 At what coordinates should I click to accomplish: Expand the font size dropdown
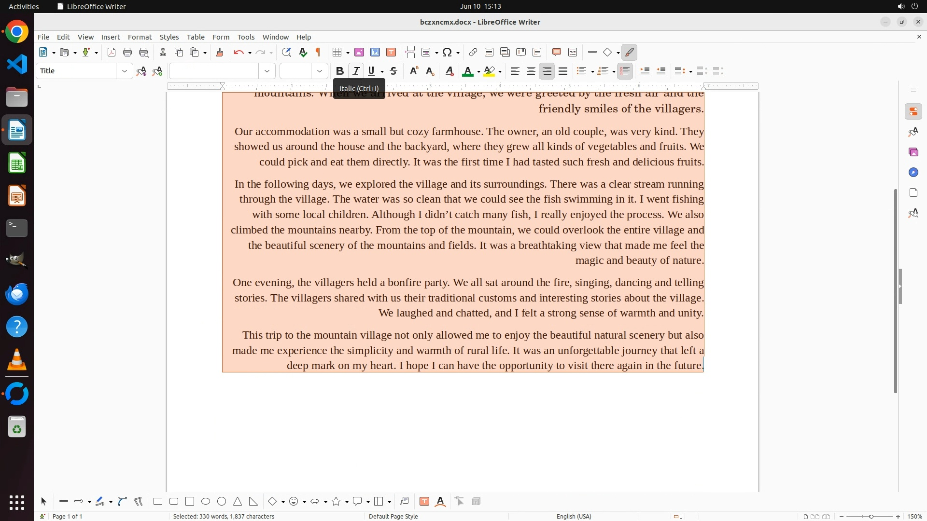(320, 71)
